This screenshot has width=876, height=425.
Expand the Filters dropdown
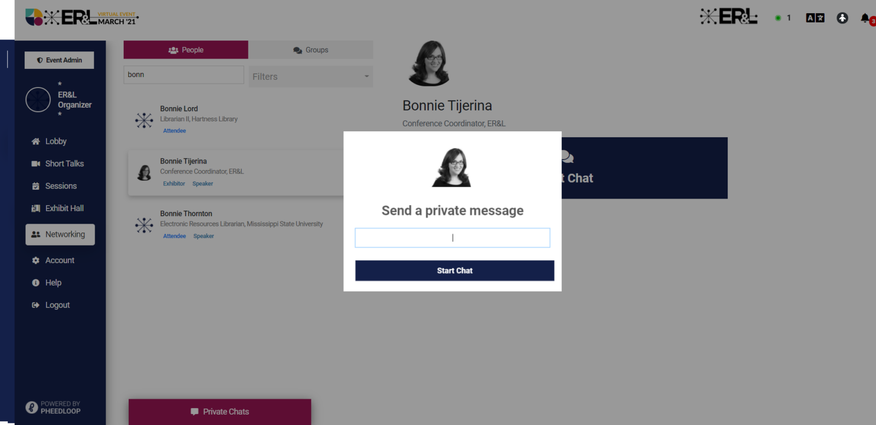[x=310, y=77]
